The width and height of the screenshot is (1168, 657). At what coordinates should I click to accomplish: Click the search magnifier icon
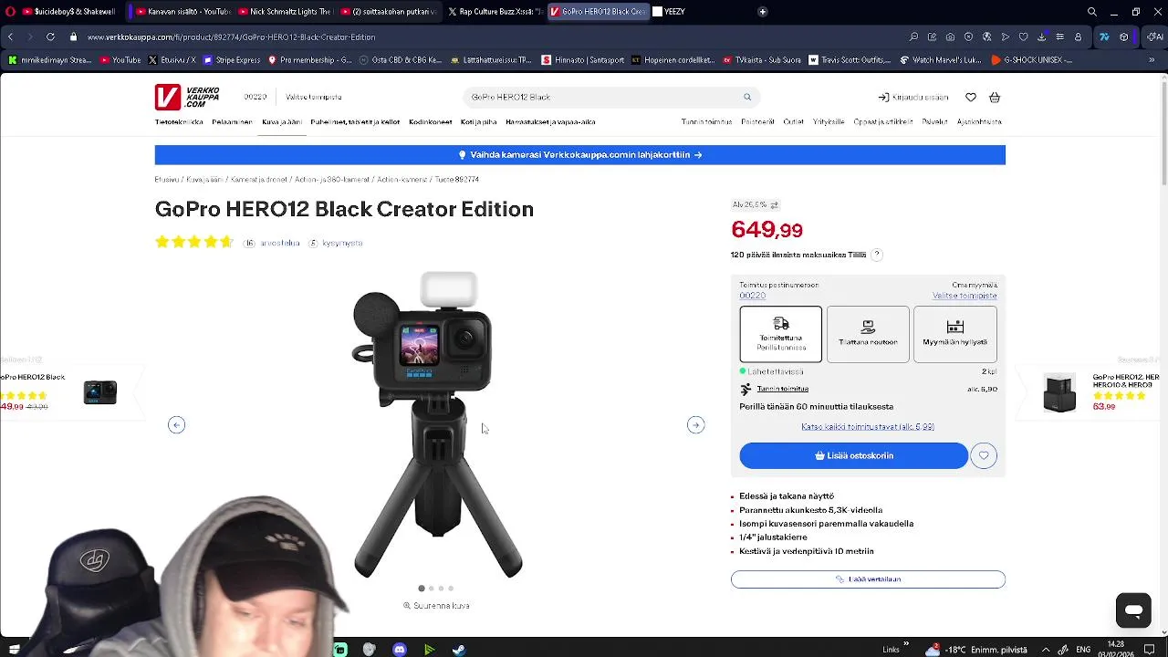coord(747,97)
